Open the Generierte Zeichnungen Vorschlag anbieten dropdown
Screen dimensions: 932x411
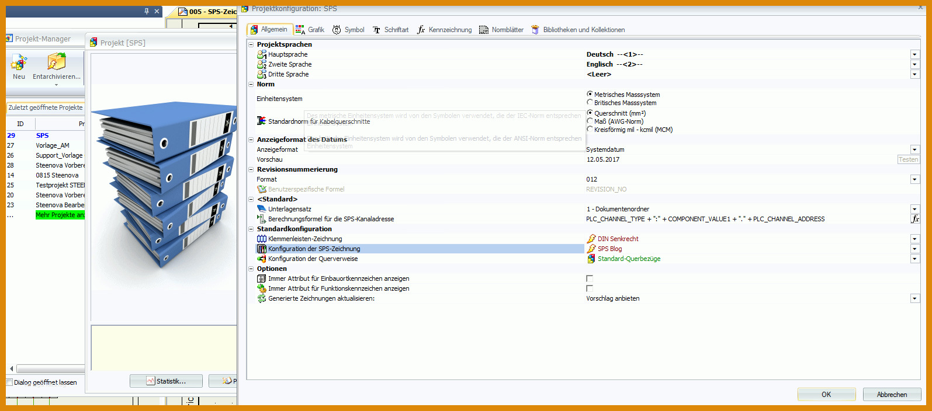(x=915, y=298)
